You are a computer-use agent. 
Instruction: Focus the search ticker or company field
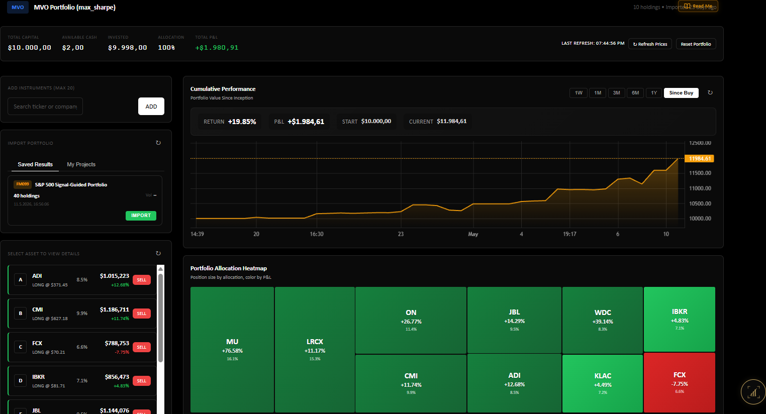[45, 107]
